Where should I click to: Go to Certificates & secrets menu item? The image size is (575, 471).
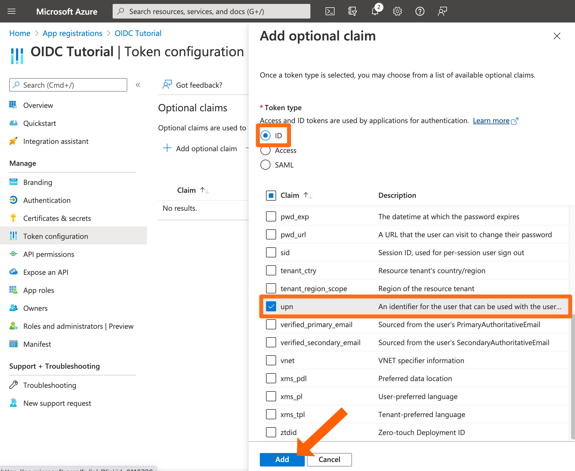coord(57,218)
